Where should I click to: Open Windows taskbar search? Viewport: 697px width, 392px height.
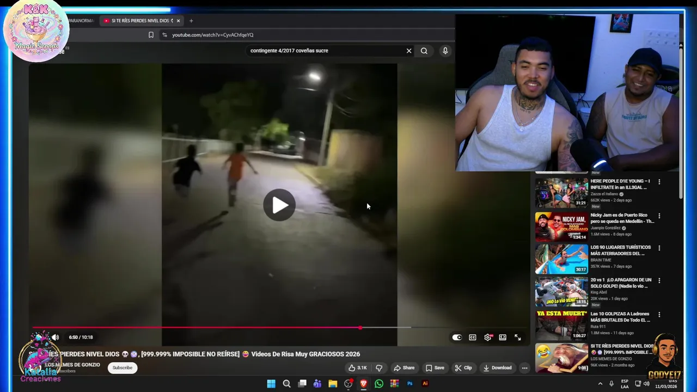[286, 384]
